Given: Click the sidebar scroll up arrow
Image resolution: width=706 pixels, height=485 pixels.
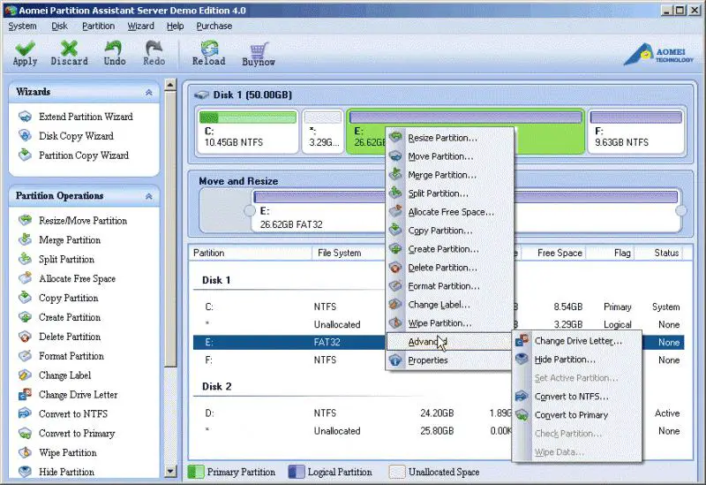Looking at the screenshot, I should pos(170,85).
